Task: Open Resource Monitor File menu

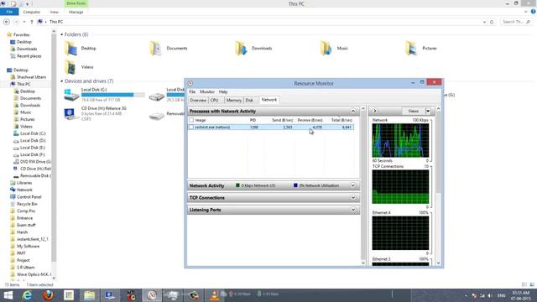Action: [192, 92]
